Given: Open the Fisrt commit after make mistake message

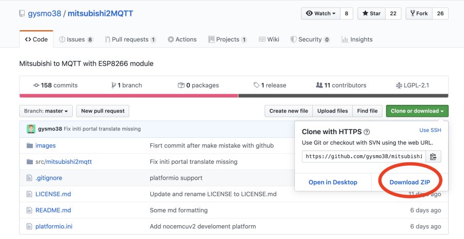Looking at the screenshot, I should (x=212, y=146).
